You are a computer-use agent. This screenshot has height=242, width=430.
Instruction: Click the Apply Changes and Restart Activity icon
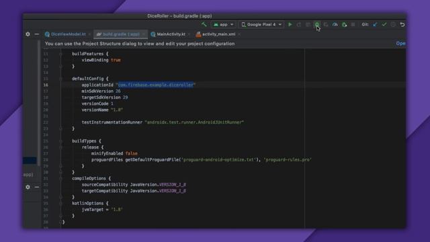(299, 24)
